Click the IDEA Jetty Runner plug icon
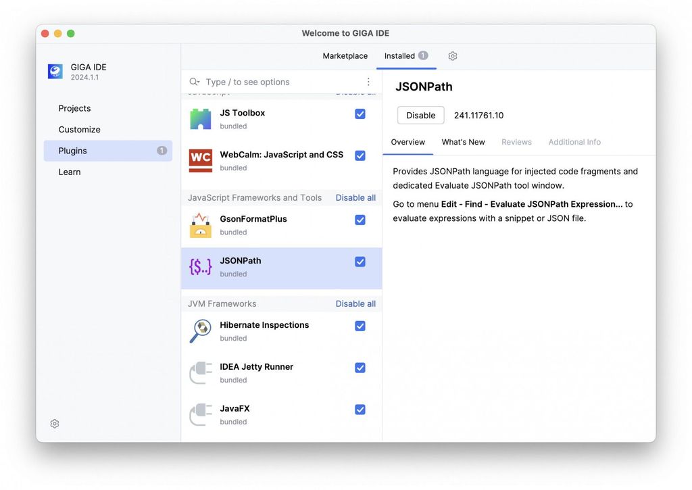This screenshot has height=490, width=692. [x=201, y=373]
